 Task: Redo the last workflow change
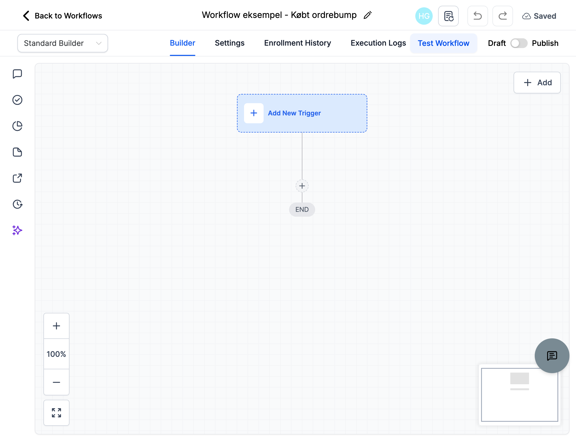pos(503,16)
